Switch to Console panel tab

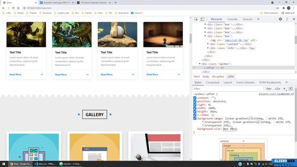pos(232,19)
